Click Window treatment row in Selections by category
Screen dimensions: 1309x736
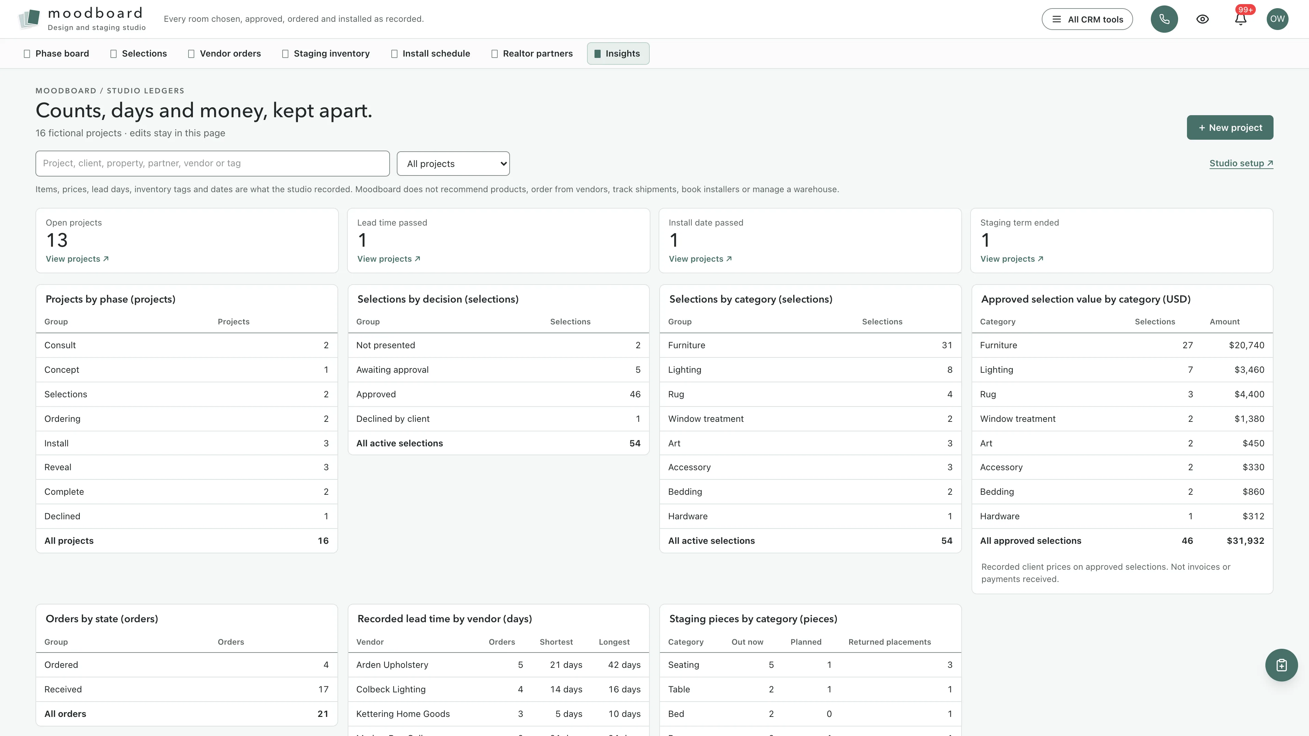pyautogui.click(x=810, y=418)
